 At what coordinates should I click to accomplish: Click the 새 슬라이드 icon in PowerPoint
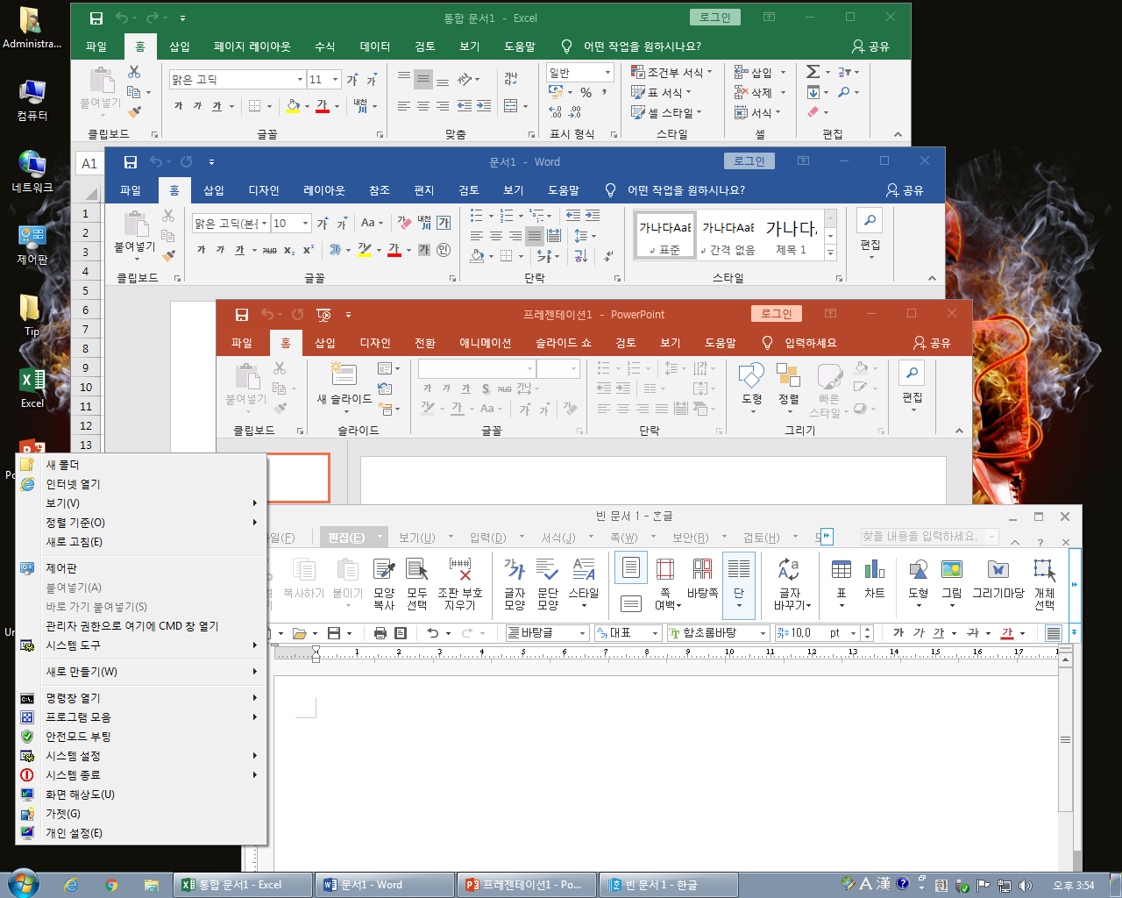click(x=344, y=374)
